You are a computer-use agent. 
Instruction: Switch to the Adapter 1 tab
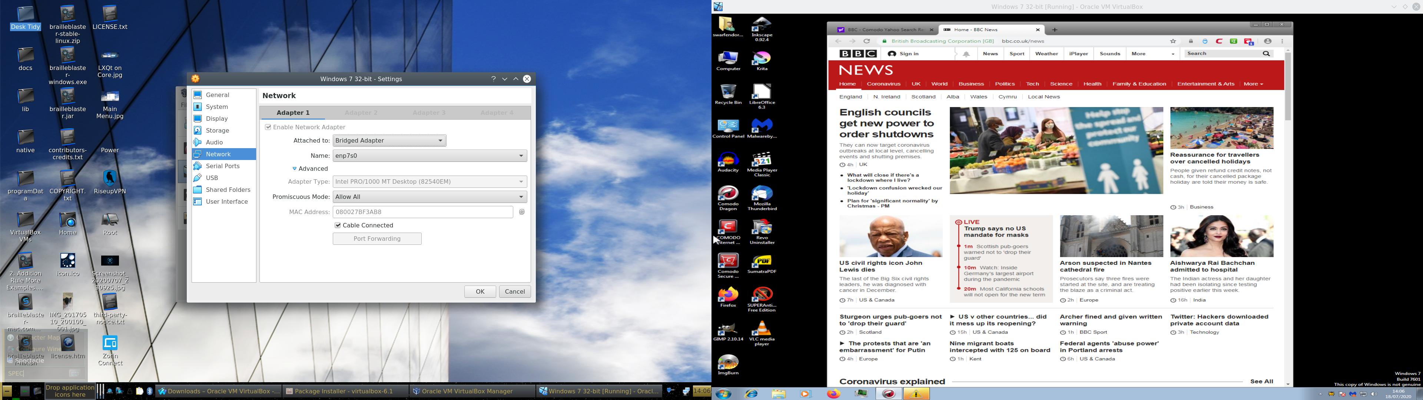coord(293,113)
